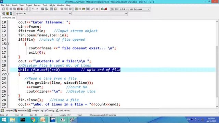Click the Unindent toolbar icon
The width and height of the screenshot is (219, 123).
(65, 9)
